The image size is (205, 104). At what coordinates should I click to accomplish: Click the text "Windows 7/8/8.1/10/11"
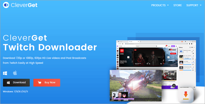16,91
